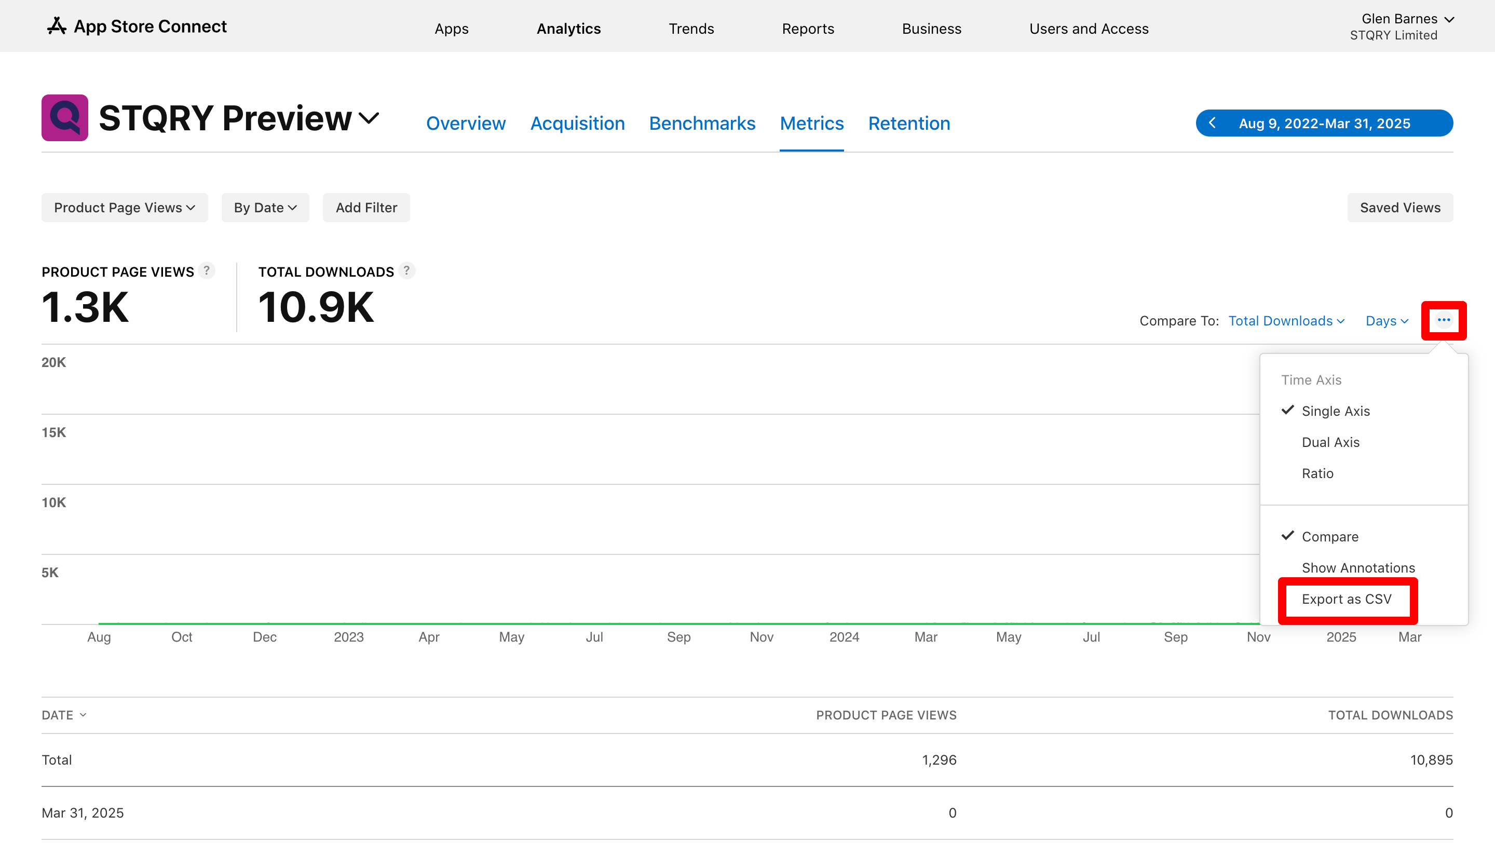Switch to the Retention tab
The height and width of the screenshot is (843, 1495).
(x=909, y=123)
